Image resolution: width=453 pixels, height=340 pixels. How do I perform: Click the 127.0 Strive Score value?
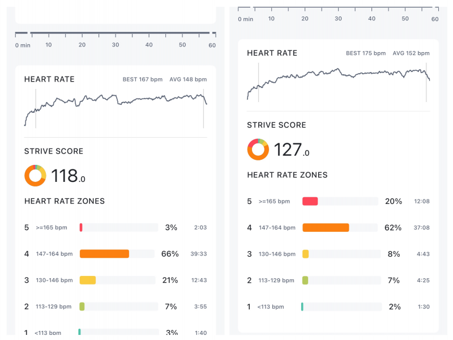[291, 150]
